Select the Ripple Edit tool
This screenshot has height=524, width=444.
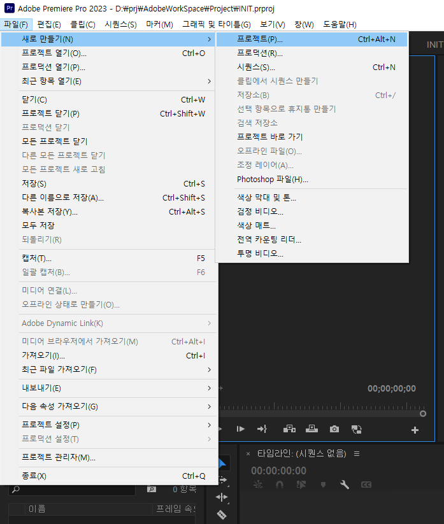tap(222, 498)
